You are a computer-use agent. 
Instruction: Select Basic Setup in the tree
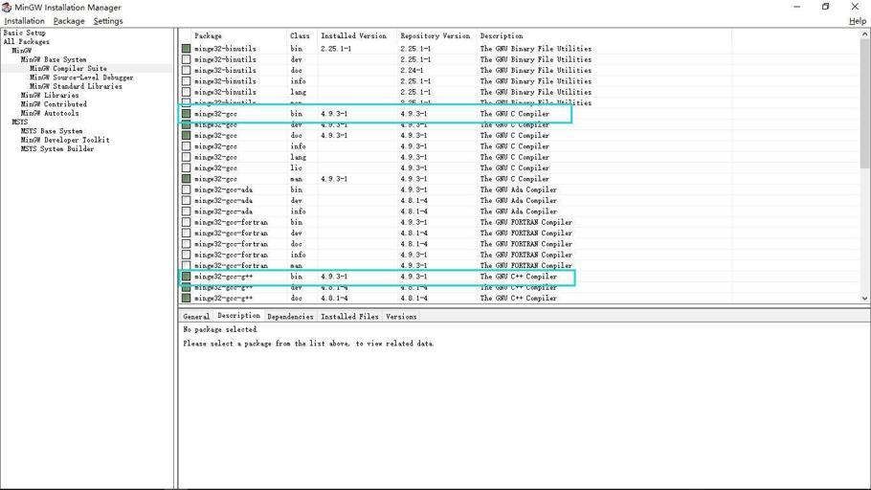(25, 33)
